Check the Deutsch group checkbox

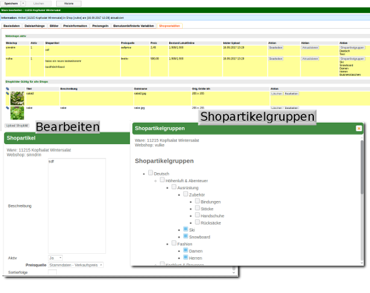tap(150, 173)
